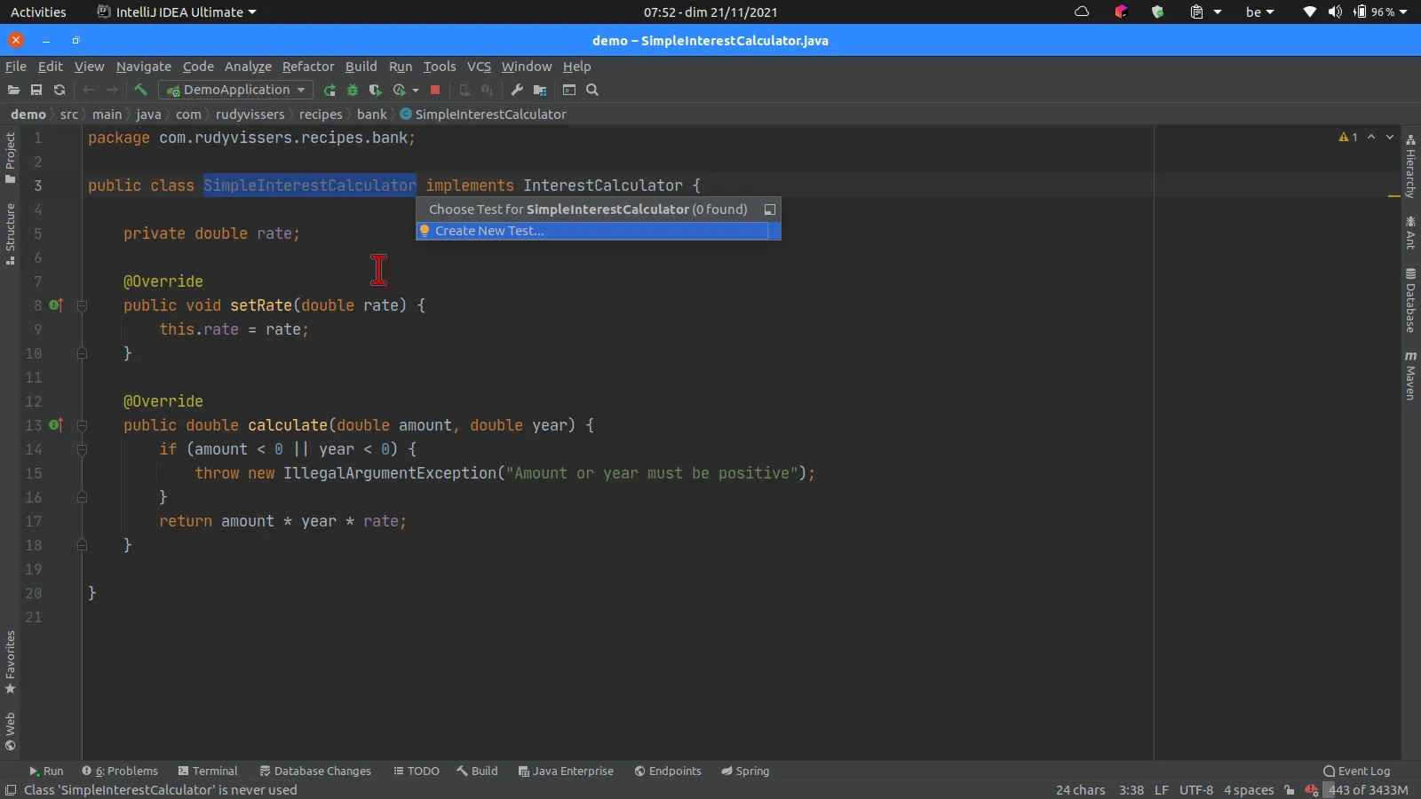Image resolution: width=1421 pixels, height=799 pixels.
Task: Click the Build Project hammer icon
Action: point(140,90)
